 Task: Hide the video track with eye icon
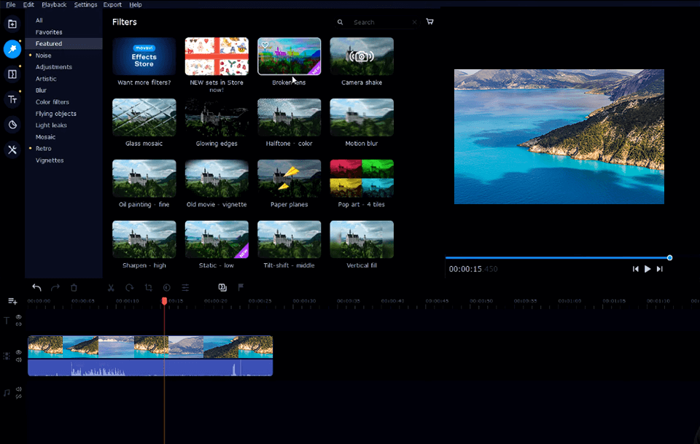point(19,352)
